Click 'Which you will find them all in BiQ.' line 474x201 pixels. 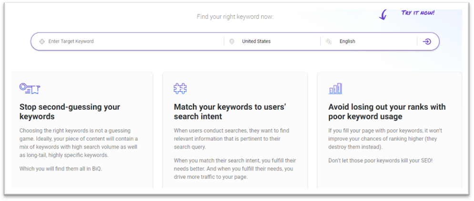61,169
